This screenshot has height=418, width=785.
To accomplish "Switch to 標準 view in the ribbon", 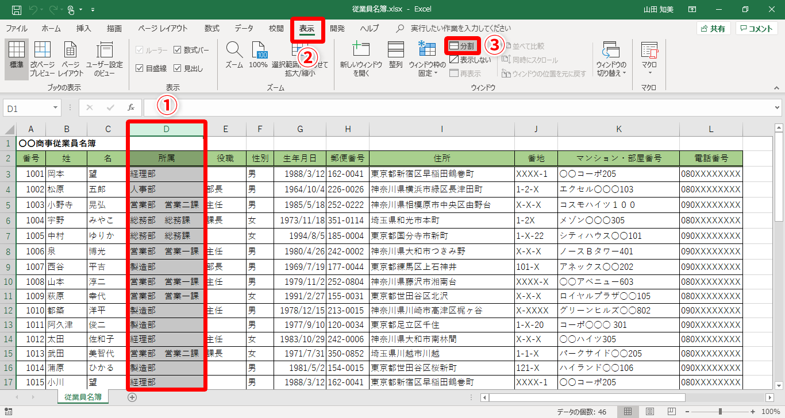I will point(17,59).
